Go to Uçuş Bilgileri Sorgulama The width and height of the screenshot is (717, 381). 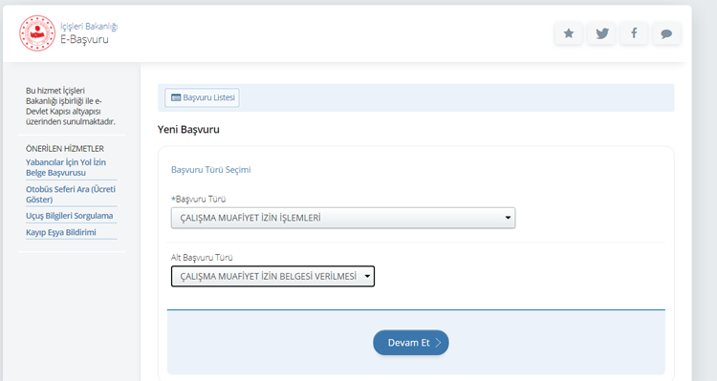pyautogui.click(x=70, y=216)
